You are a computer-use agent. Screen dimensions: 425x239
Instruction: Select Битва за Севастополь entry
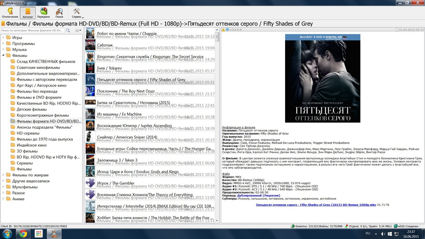point(150,102)
